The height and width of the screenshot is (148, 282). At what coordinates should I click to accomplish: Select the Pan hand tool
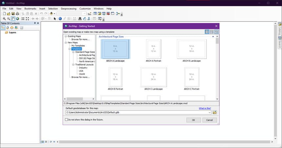[x=13, y=19]
